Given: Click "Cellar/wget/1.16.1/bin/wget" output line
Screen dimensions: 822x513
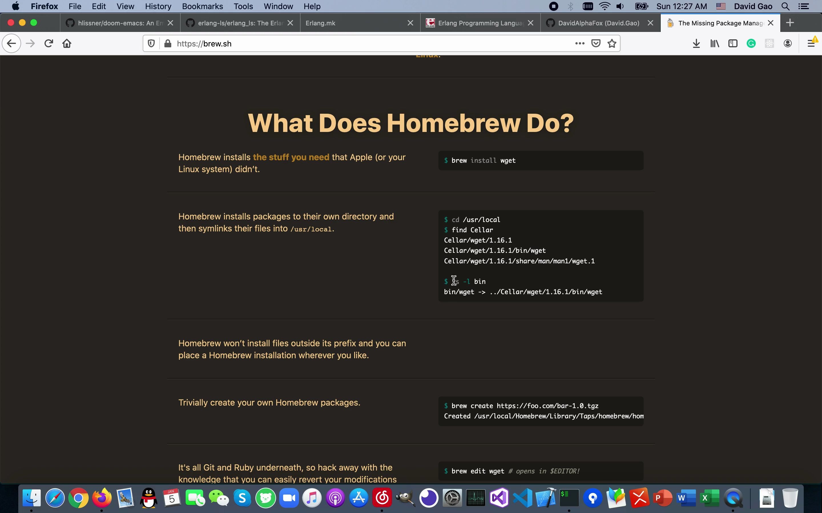Looking at the screenshot, I should point(495,251).
